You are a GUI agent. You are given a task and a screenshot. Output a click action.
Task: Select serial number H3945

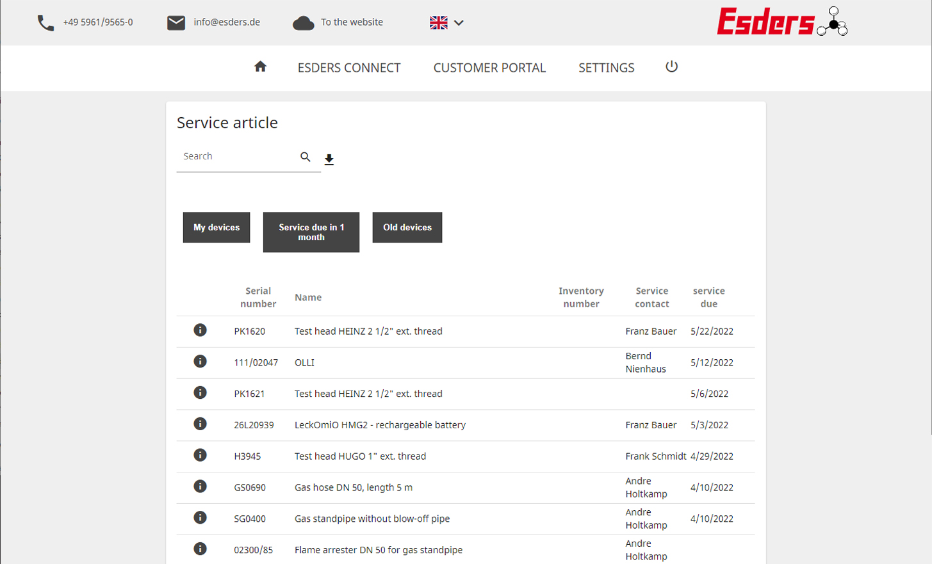(x=247, y=456)
